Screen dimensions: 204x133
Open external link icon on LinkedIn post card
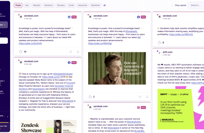click(70, 52)
